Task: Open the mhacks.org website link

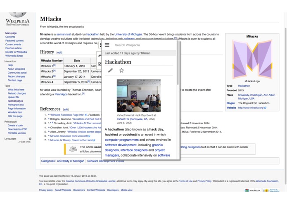Action: coord(252,108)
